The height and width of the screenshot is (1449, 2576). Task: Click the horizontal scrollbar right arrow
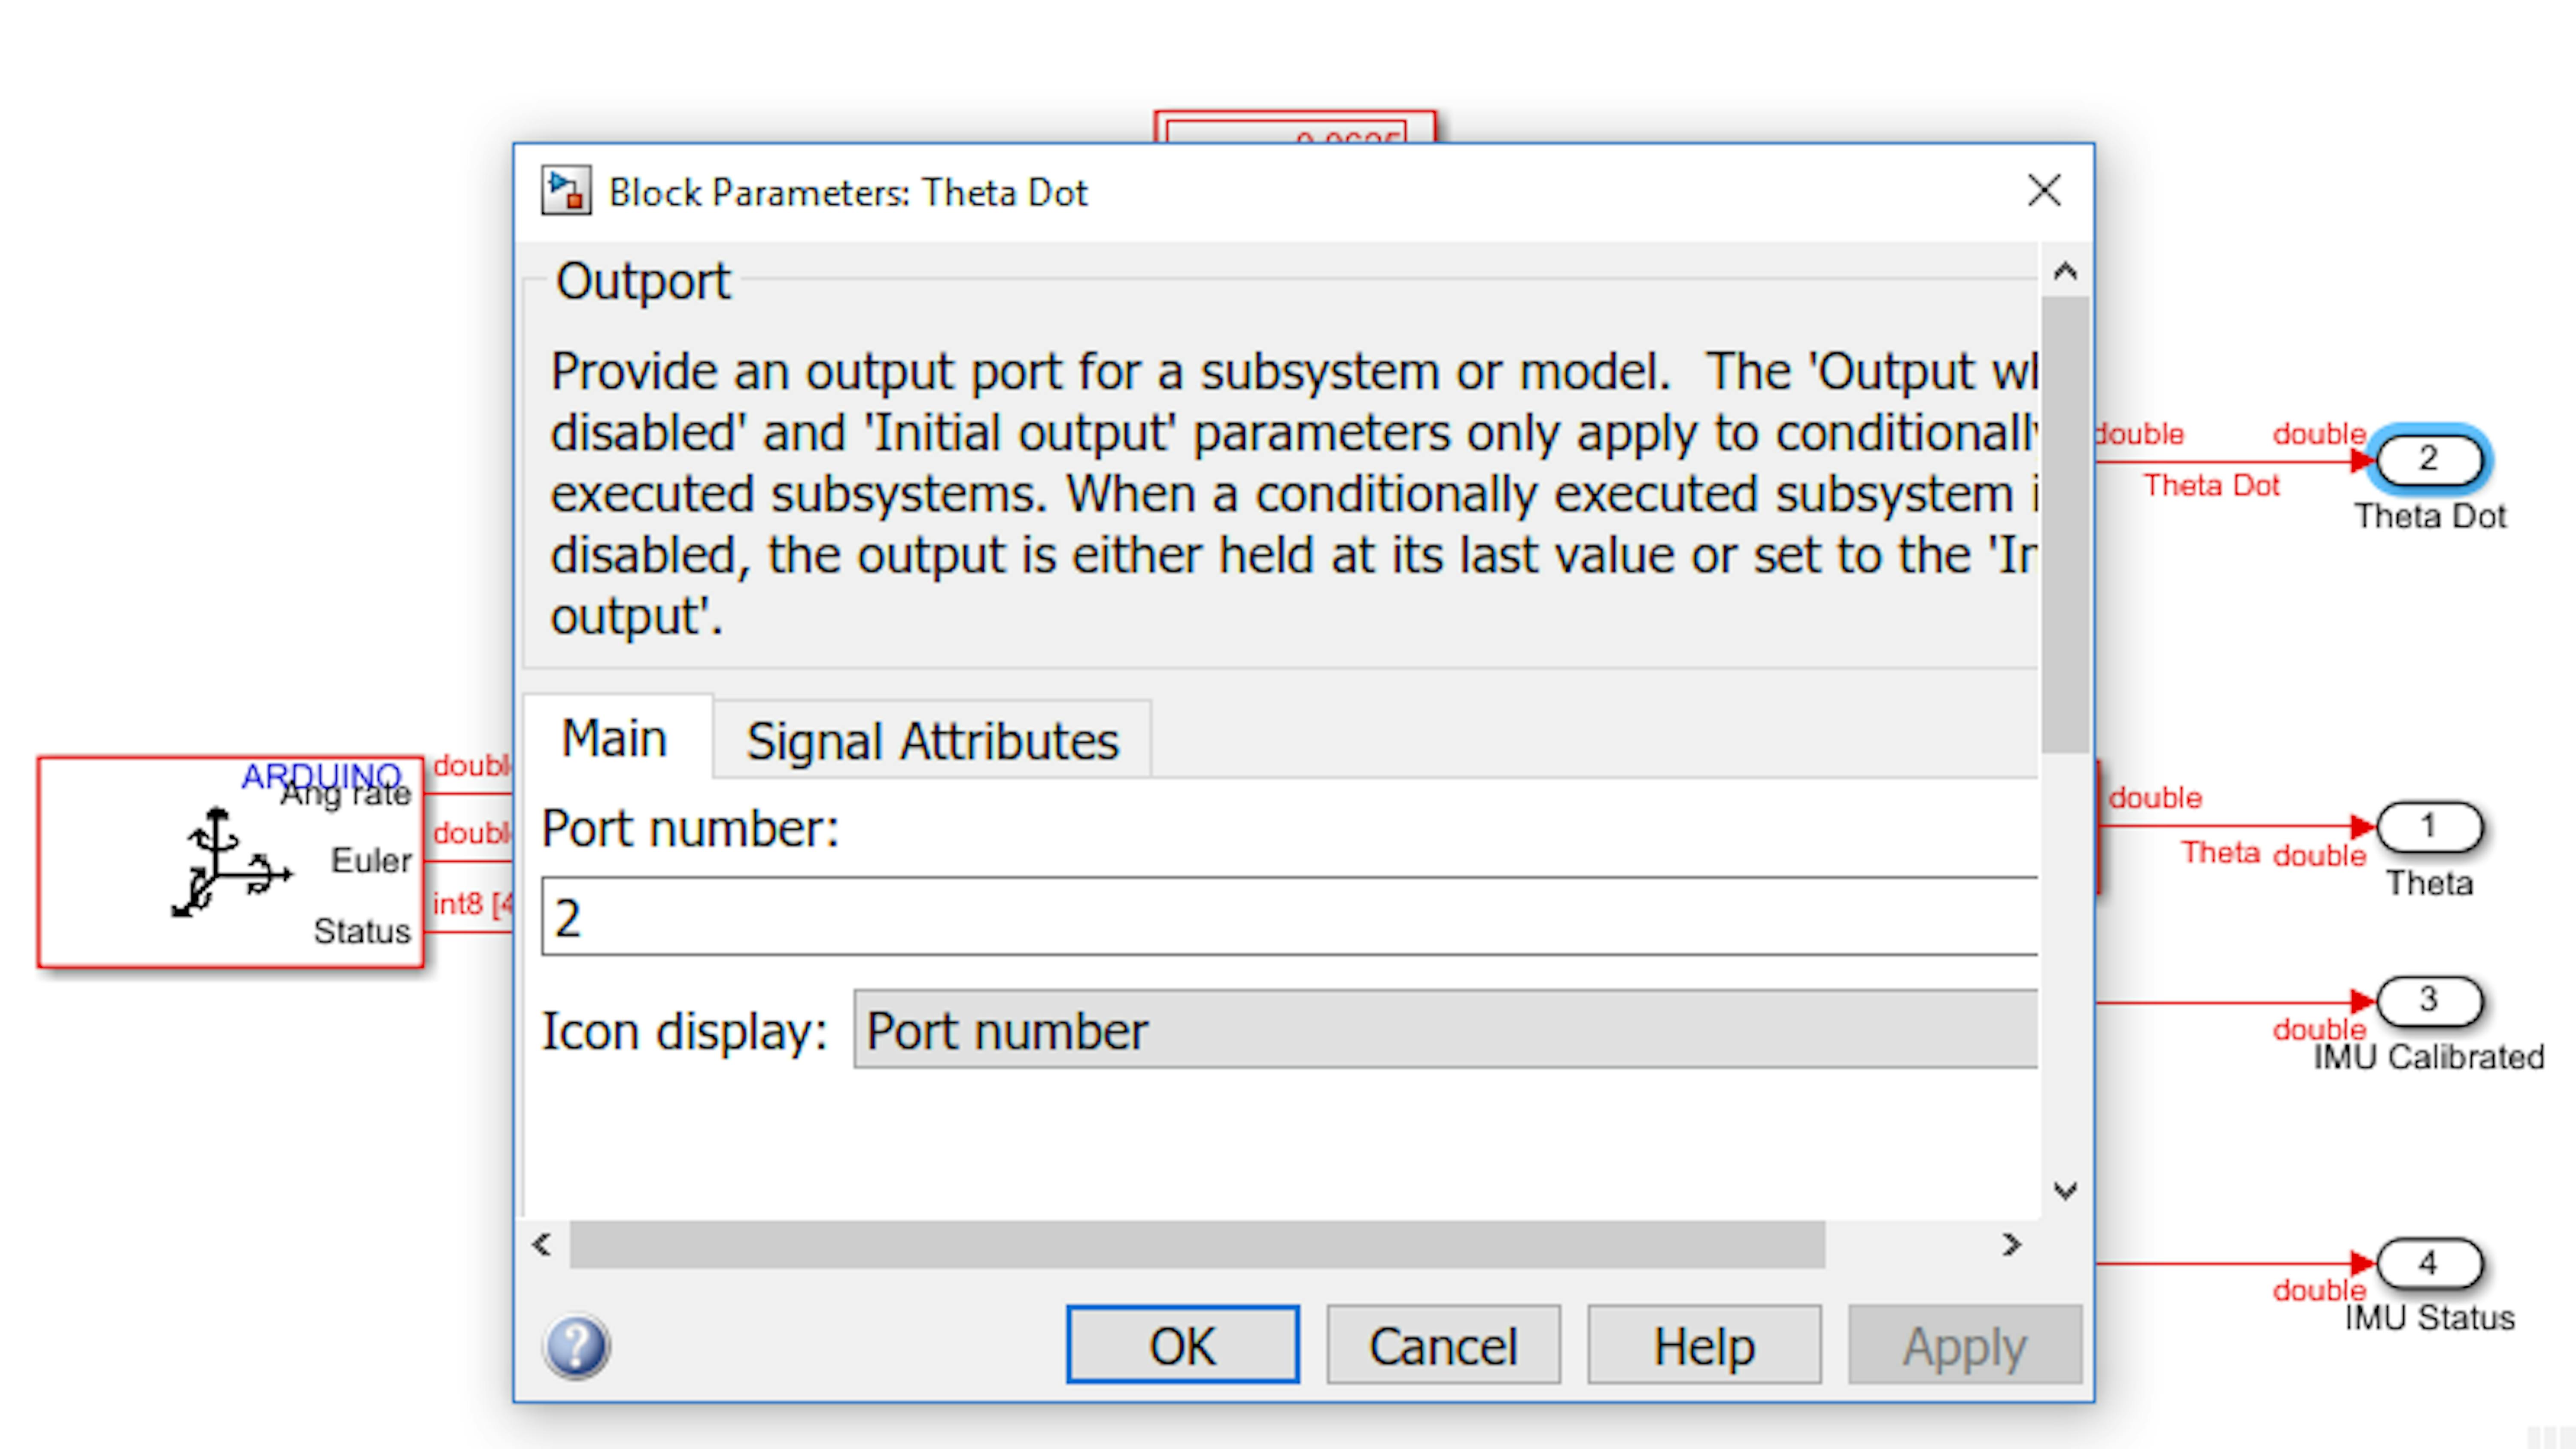click(2012, 1245)
